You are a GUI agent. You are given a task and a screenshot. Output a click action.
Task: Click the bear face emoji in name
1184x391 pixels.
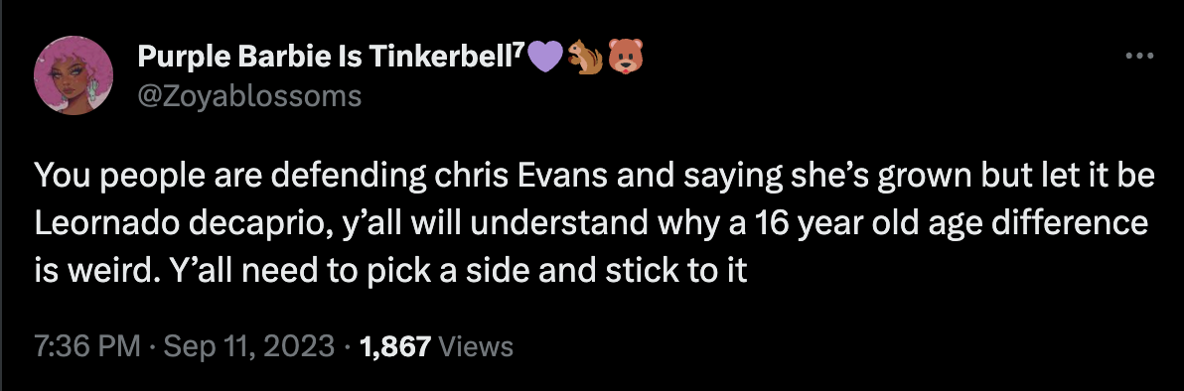[x=624, y=59]
